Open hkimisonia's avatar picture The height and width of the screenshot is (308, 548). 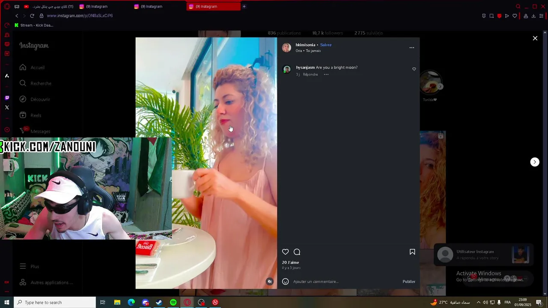286,47
